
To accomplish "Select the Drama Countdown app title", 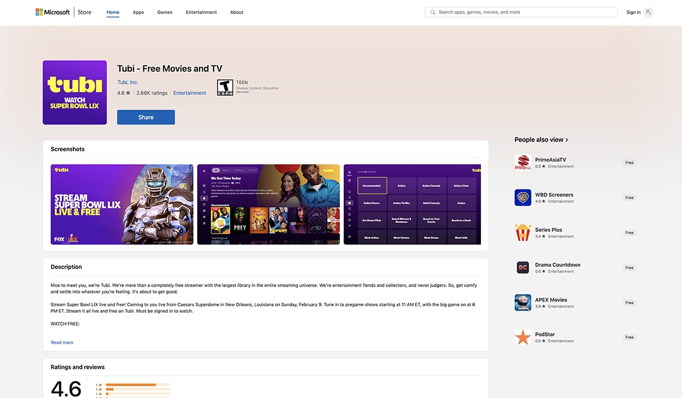I will tap(558, 265).
